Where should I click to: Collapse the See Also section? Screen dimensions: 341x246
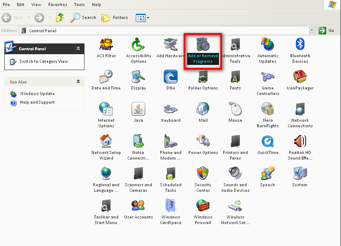tap(78, 82)
